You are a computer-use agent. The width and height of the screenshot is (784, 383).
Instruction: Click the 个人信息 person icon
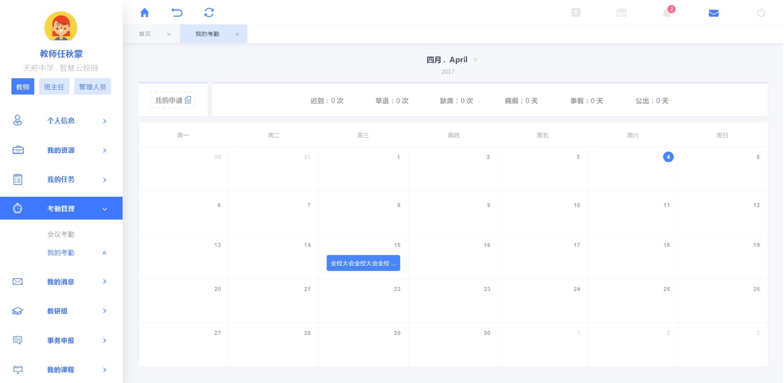pyautogui.click(x=17, y=121)
